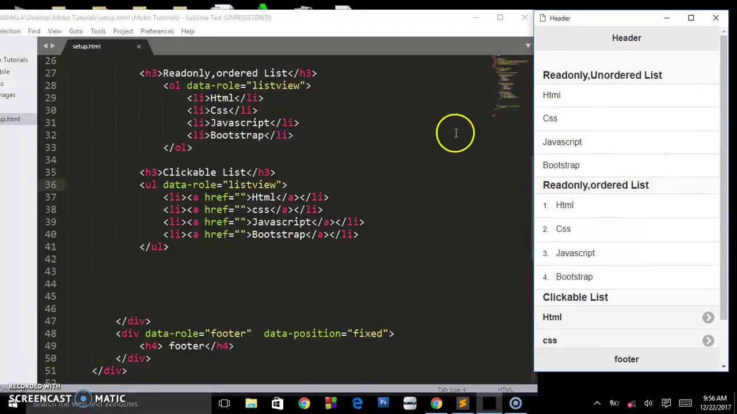Viewport: 737px width, 414px height.
Task: Open the network icon in system tray
Action: (632, 404)
